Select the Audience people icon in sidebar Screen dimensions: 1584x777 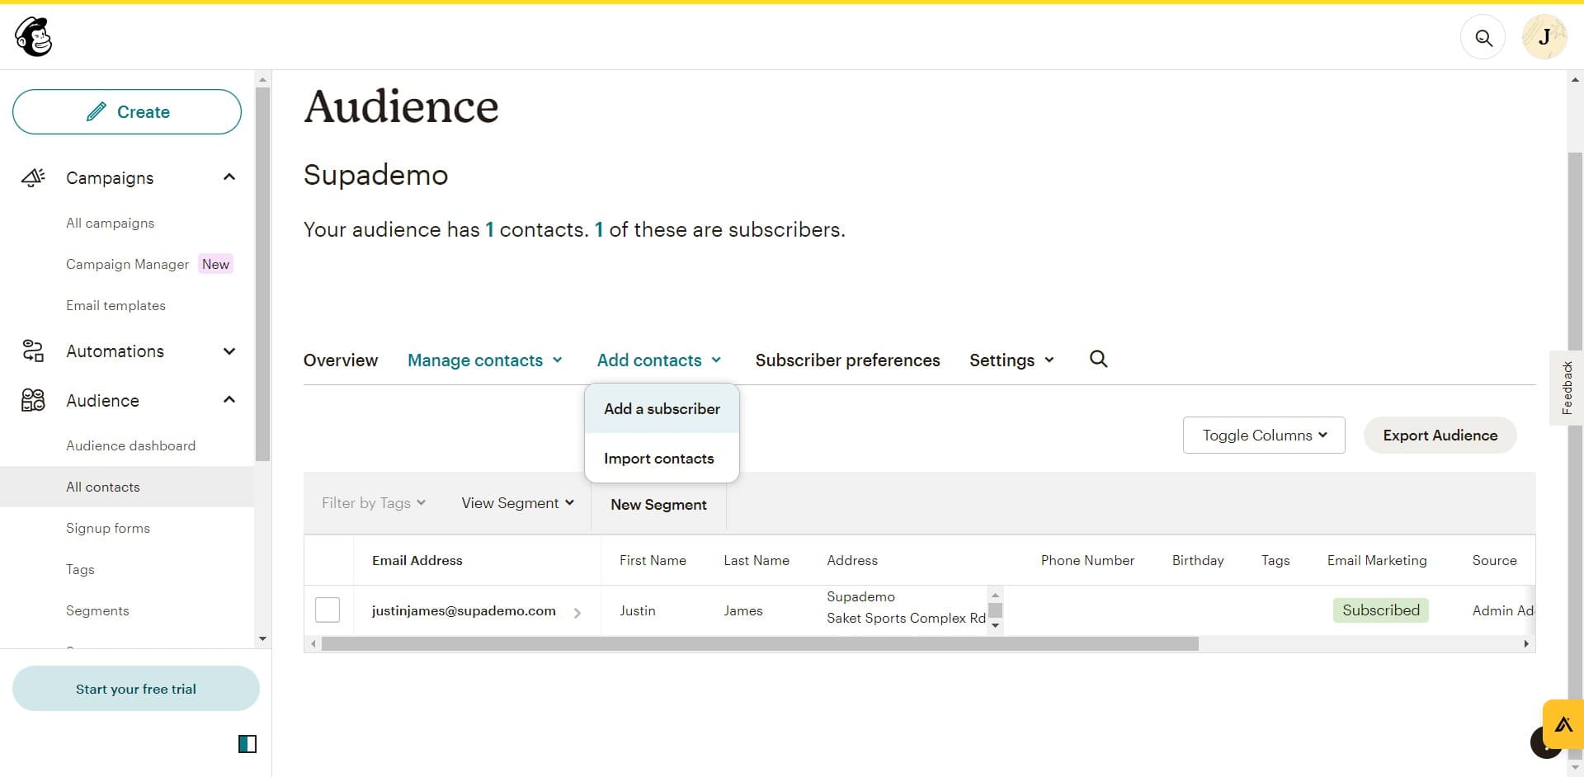32,400
